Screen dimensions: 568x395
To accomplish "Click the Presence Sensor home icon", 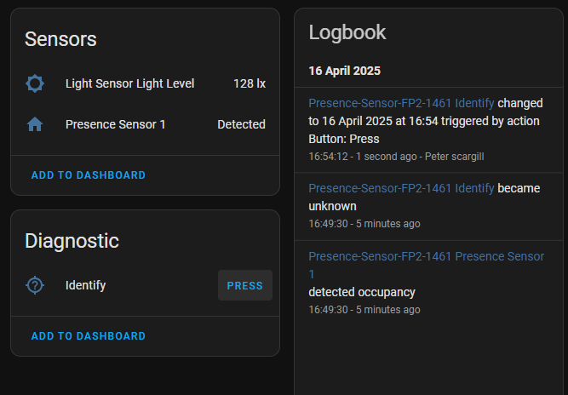I will point(35,124).
